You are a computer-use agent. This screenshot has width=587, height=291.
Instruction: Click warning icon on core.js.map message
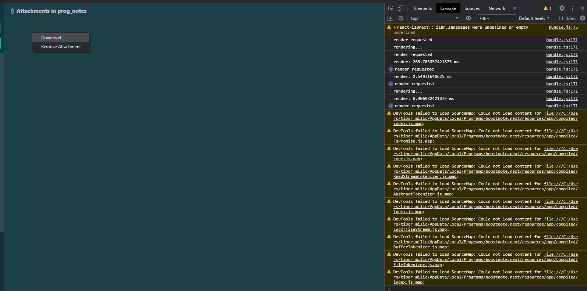tap(389, 148)
